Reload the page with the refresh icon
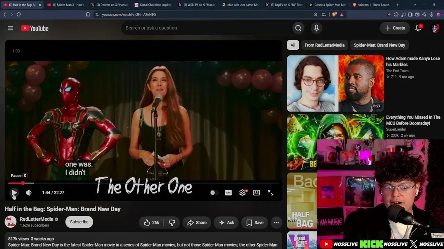Screen dimensions: 444x249 (x=19, y=15)
